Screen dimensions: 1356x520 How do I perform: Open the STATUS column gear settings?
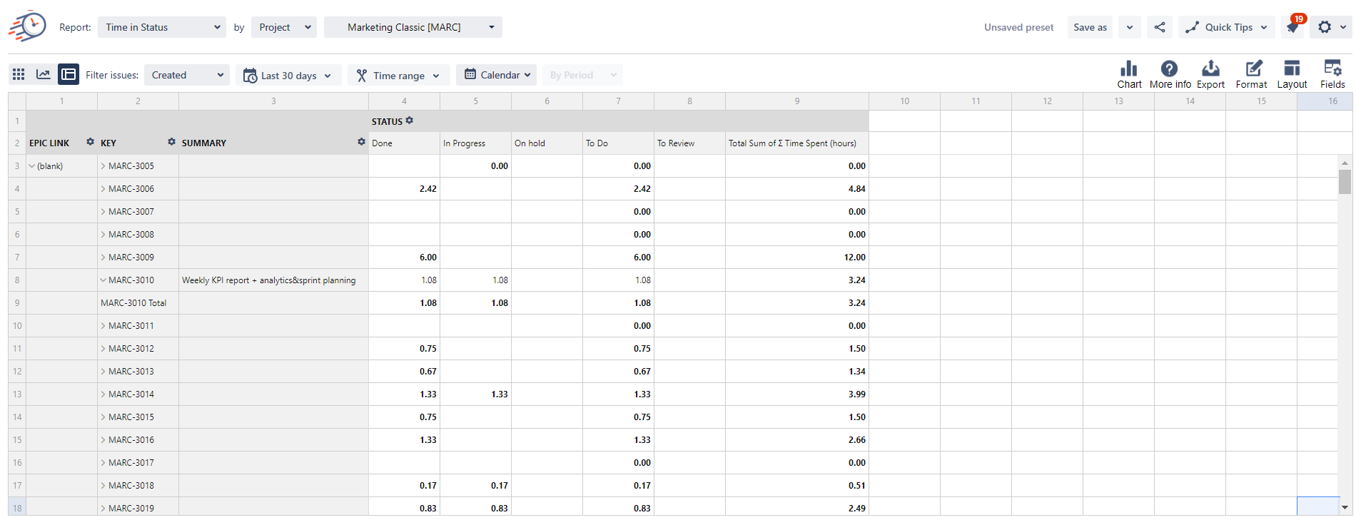click(x=410, y=121)
